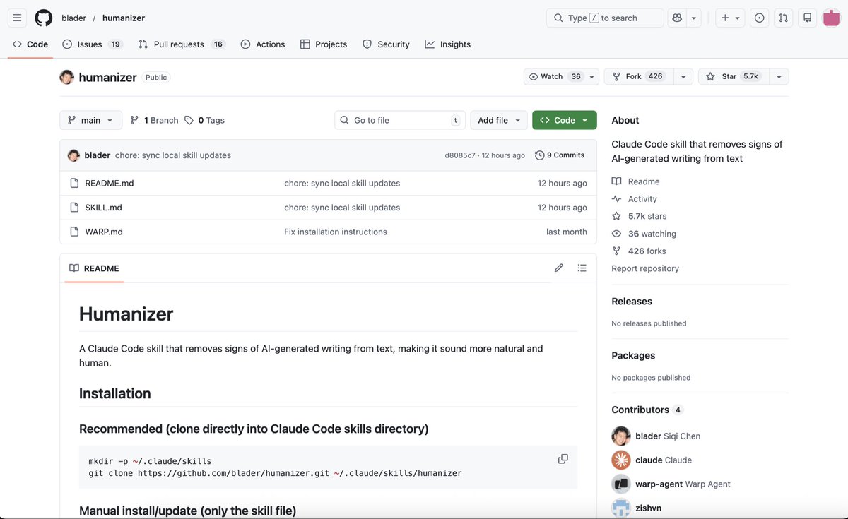Switch to the Insights tab
Viewport: 848px width, 519px height.
[x=448, y=44]
